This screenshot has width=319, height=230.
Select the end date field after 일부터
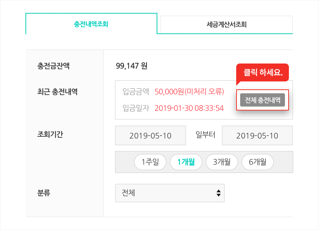(x=257, y=136)
